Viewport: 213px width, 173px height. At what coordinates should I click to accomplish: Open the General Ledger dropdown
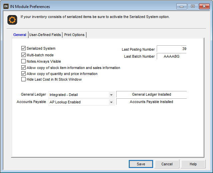click(x=111, y=95)
